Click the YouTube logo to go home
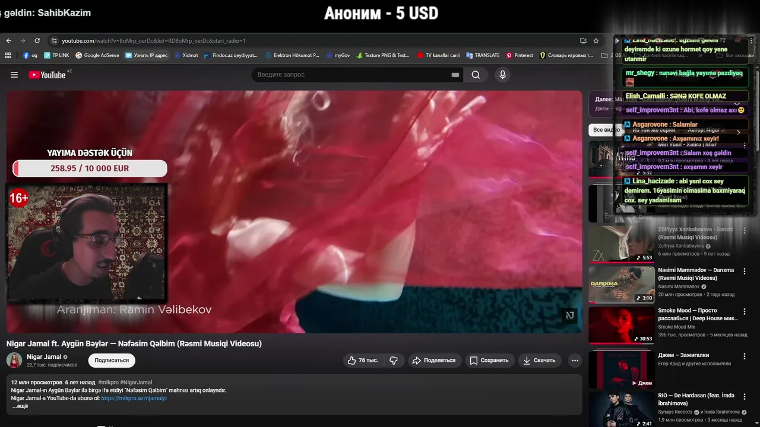The image size is (760, 427). [47, 75]
